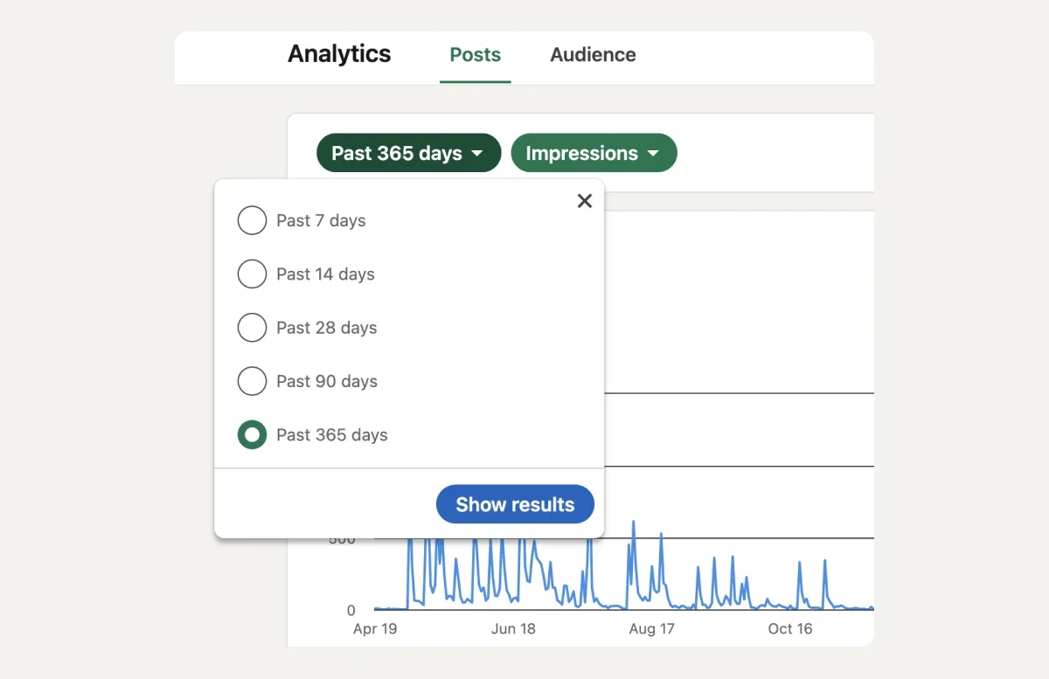The width and height of the screenshot is (1049, 679).
Task: Click the Aug 17 axis label
Action: 652,628
